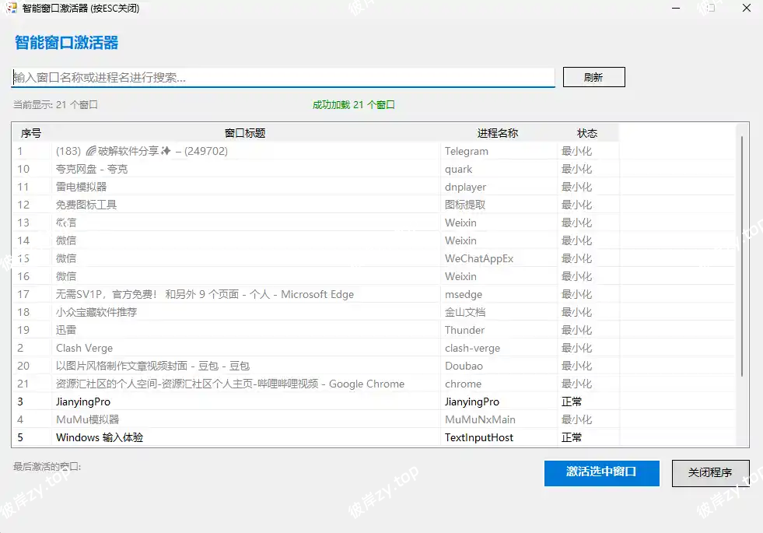Select the 夸克网盘 quark row
763x533 pixels.
[x=233, y=169]
